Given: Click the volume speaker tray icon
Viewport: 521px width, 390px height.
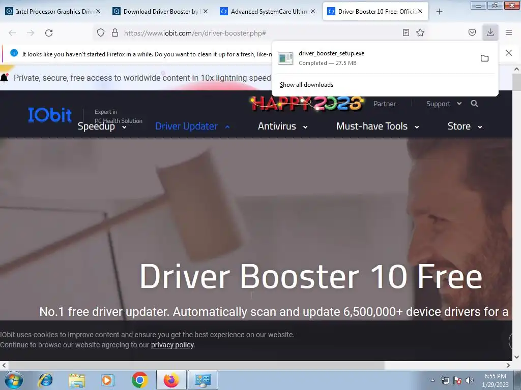Looking at the screenshot, I should (469, 380).
